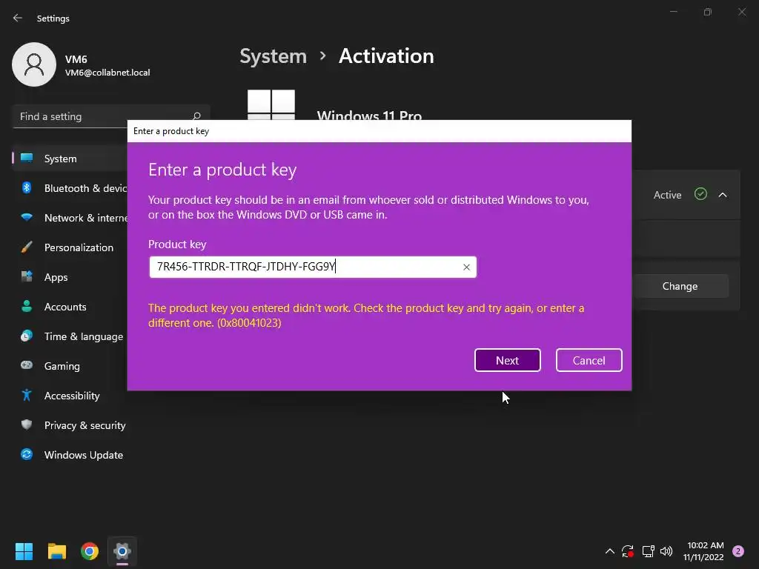Click the network tray icon
759x569 pixels.
point(648,551)
